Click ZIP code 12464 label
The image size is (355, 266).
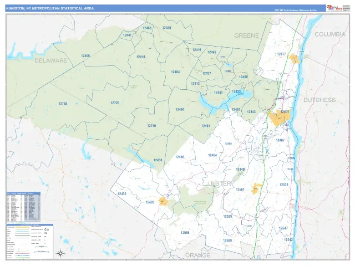click(175, 72)
